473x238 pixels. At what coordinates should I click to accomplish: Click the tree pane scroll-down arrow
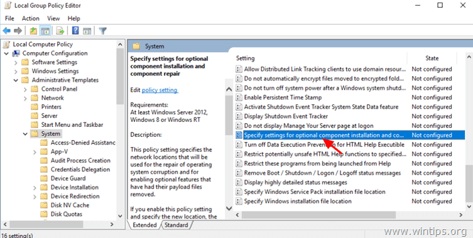120,216
